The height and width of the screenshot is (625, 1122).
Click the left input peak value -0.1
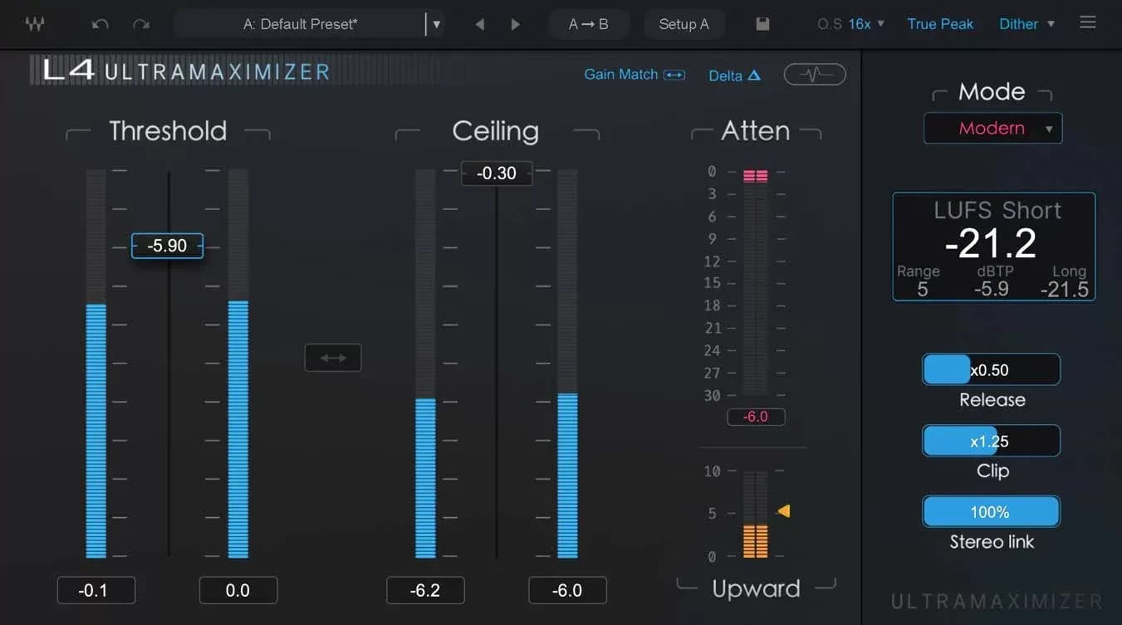tap(96, 590)
